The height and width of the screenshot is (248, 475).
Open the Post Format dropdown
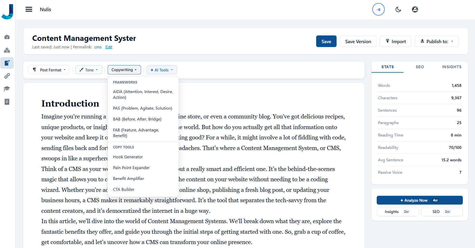(49, 70)
